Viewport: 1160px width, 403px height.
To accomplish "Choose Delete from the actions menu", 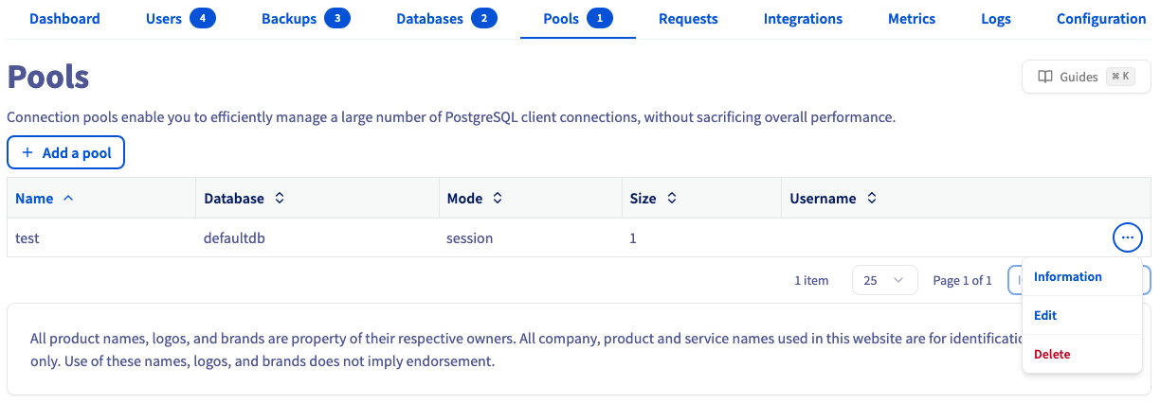I will point(1081,355).
